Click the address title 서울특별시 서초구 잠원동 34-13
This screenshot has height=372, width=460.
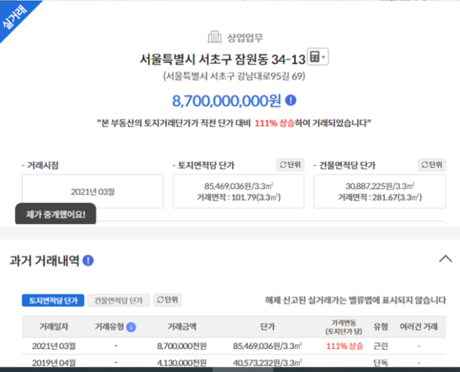[x=223, y=60]
